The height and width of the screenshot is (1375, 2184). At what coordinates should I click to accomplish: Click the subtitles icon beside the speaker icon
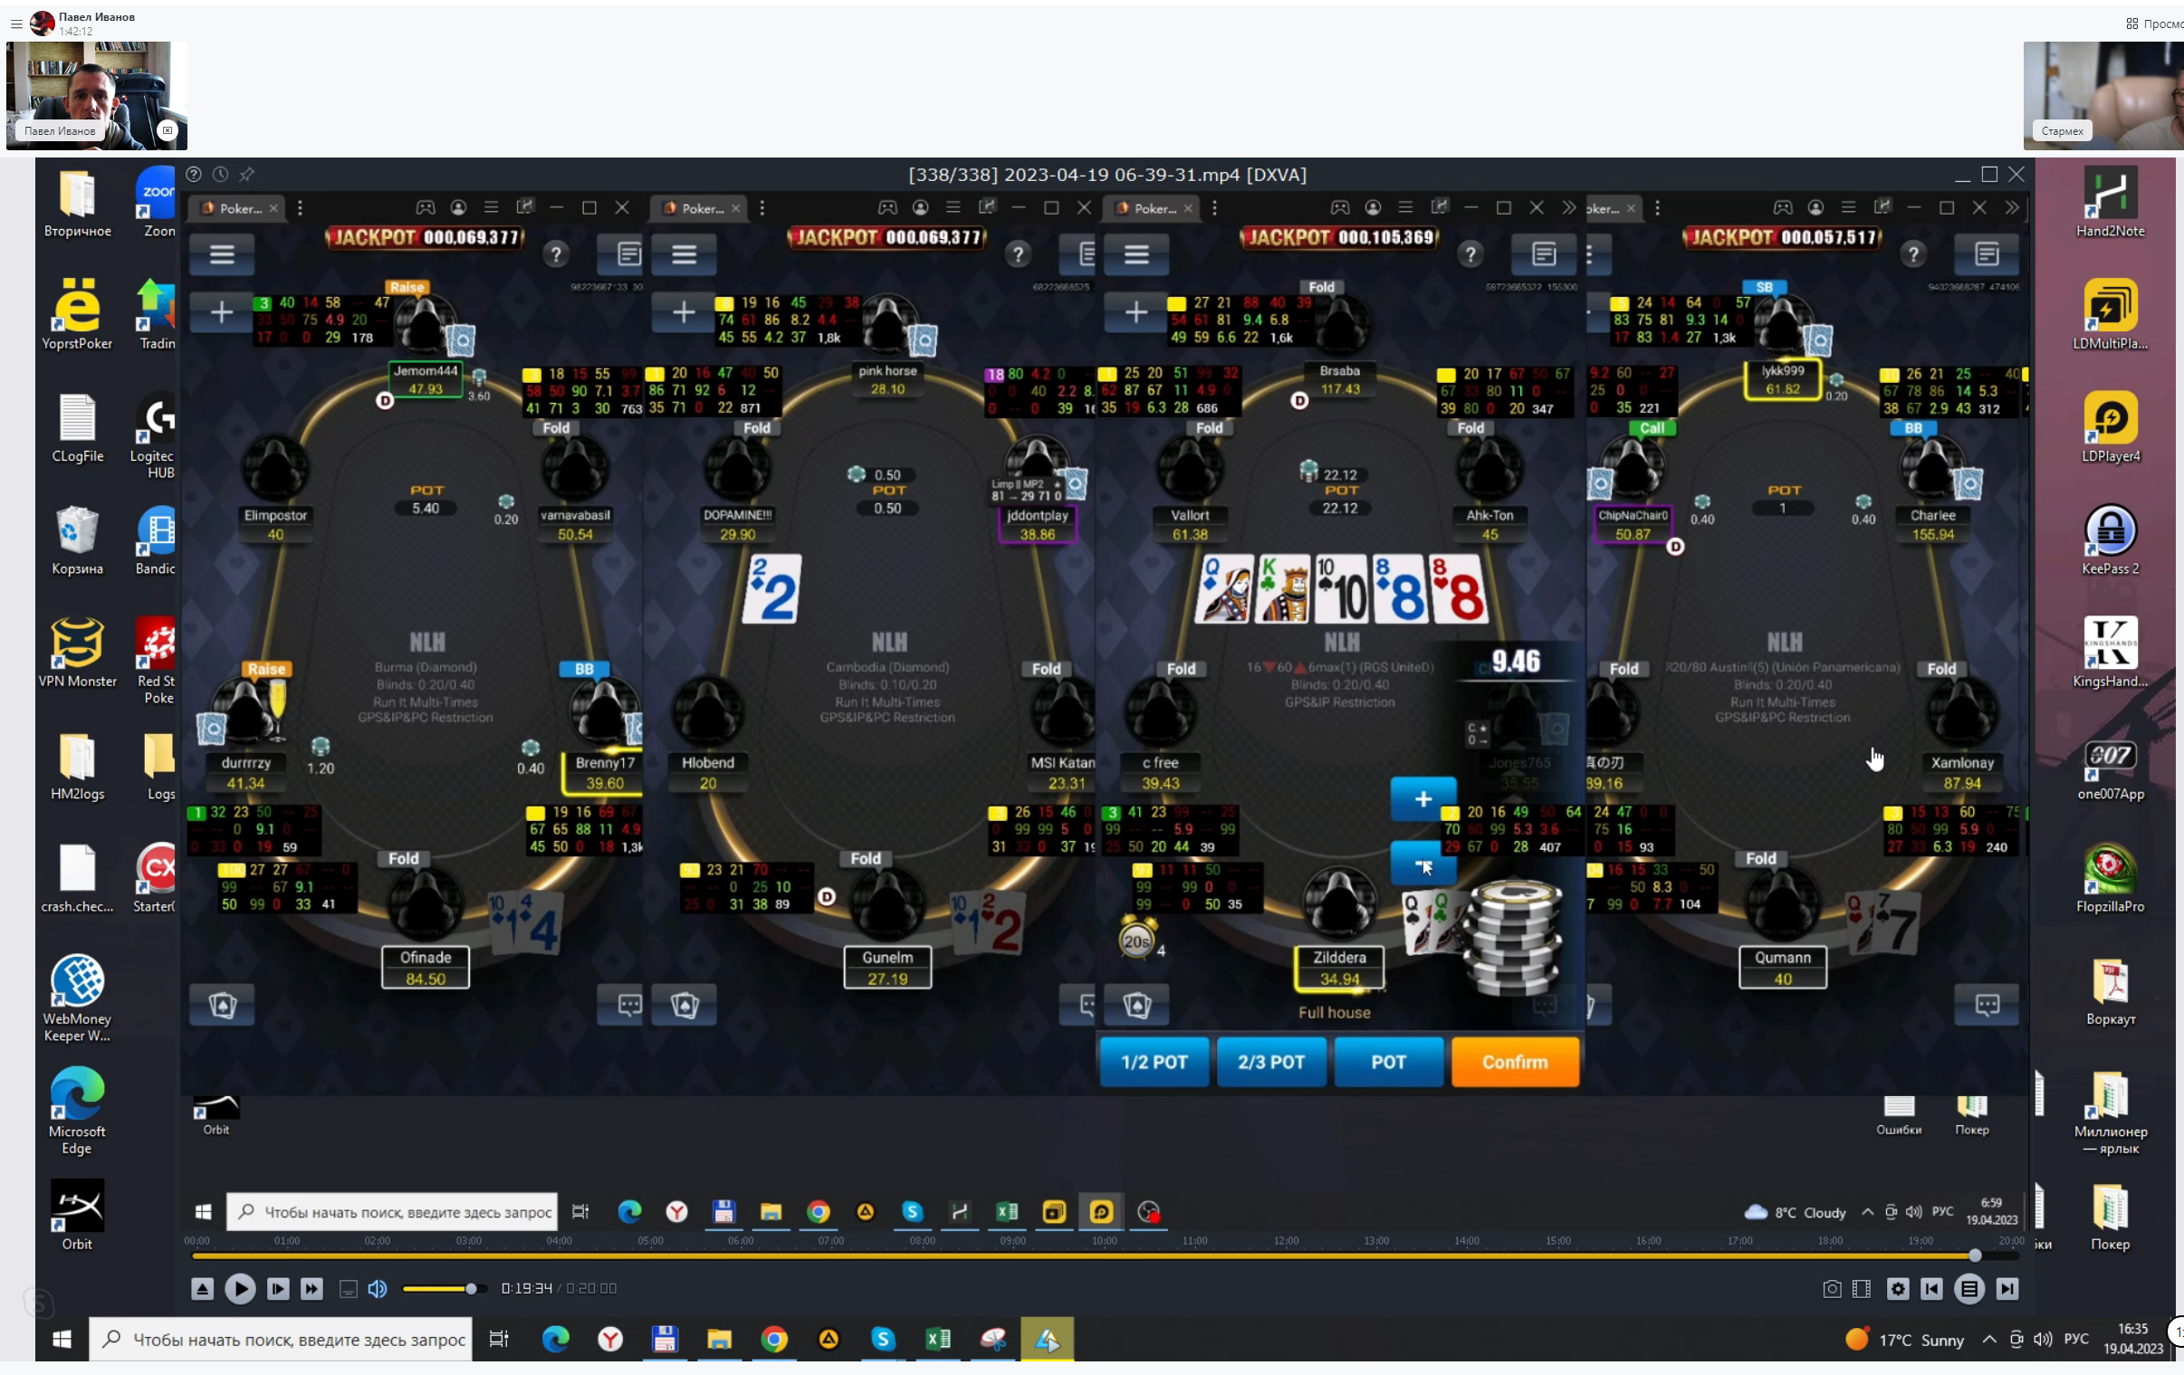[348, 1288]
